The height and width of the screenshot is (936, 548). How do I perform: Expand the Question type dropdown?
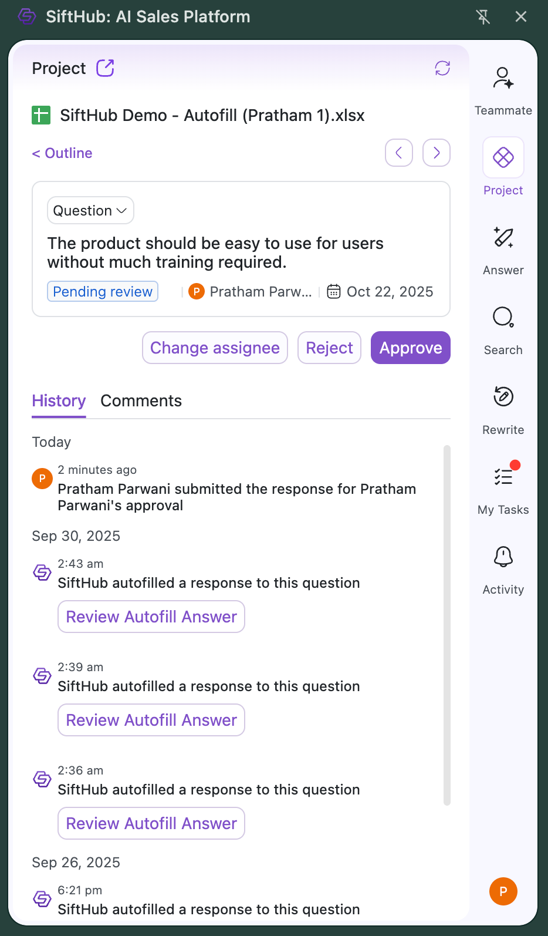[90, 210]
